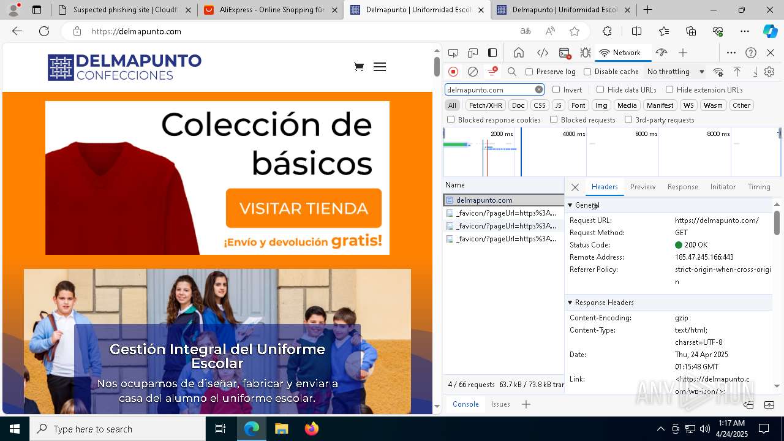Check 3rd-party requests option

628,120
